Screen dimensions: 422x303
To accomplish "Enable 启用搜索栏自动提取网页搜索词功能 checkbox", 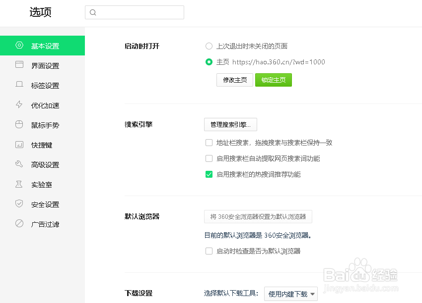I will pos(209,158).
